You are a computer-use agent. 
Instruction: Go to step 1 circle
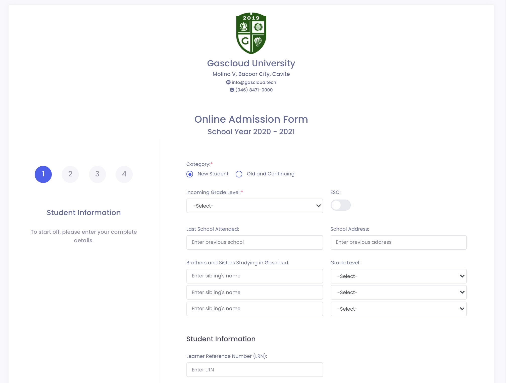pyautogui.click(x=43, y=174)
